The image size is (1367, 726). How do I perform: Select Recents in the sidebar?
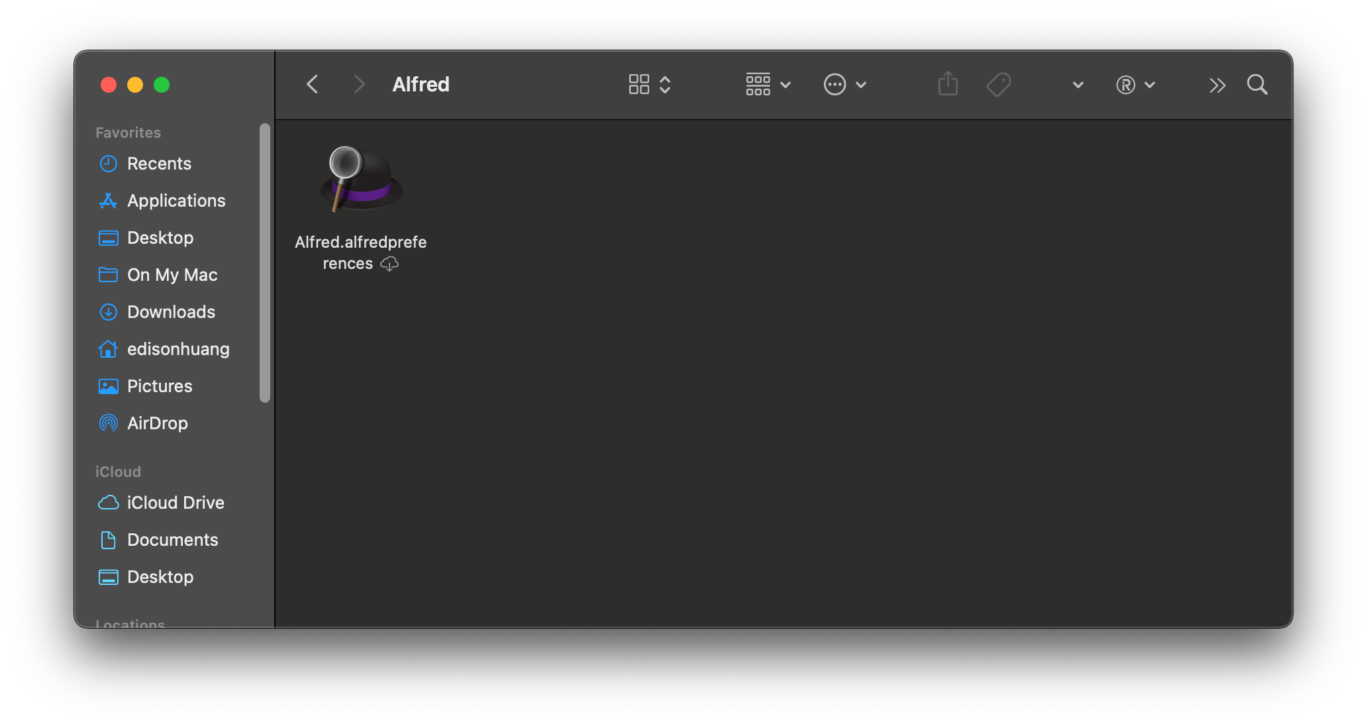pyautogui.click(x=159, y=164)
